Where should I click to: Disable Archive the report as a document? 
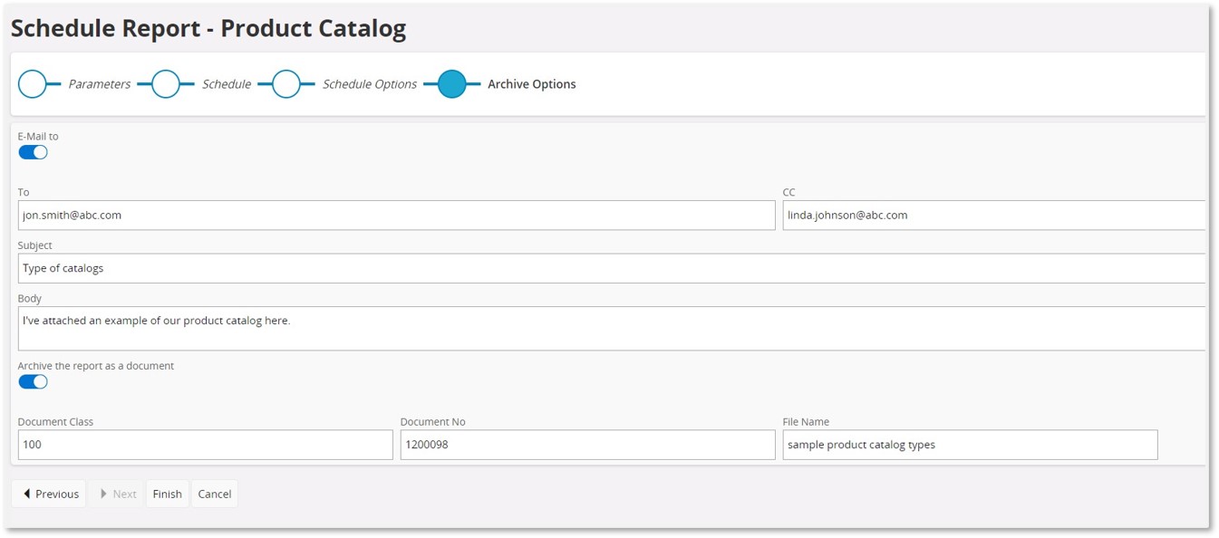pyautogui.click(x=33, y=381)
